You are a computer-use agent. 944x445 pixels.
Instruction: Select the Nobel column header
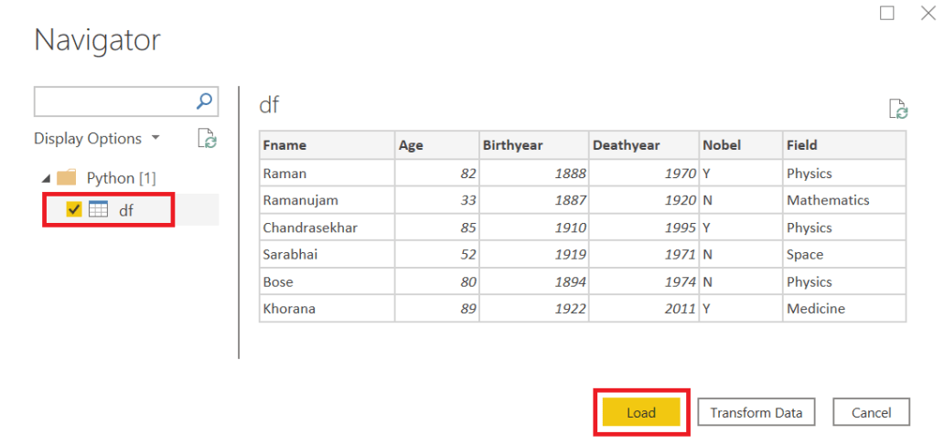point(741,145)
